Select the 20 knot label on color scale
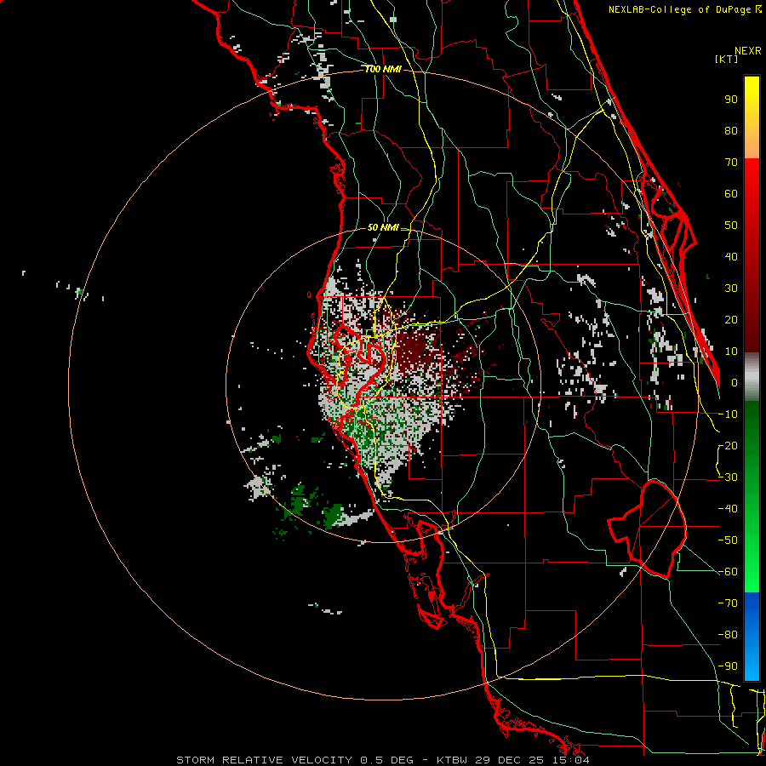 pyautogui.click(x=731, y=320)
